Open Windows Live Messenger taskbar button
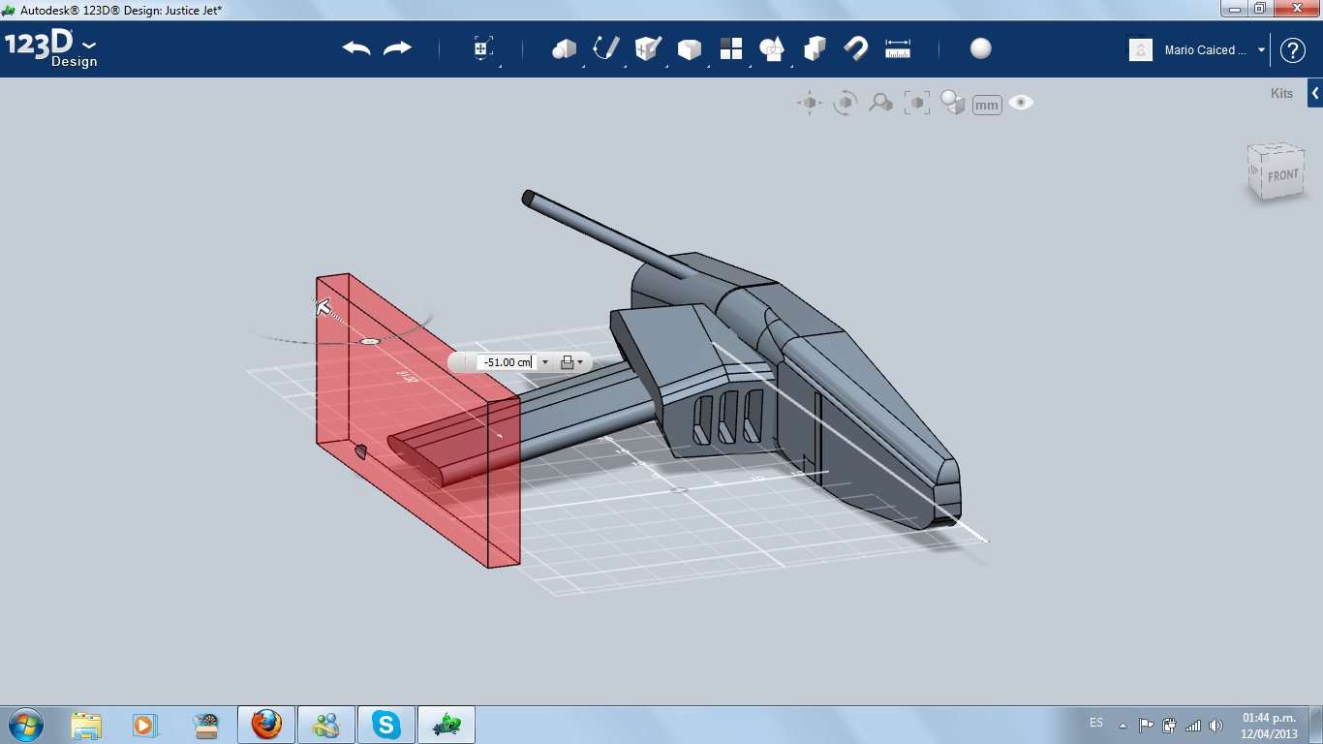 point(326,725)
